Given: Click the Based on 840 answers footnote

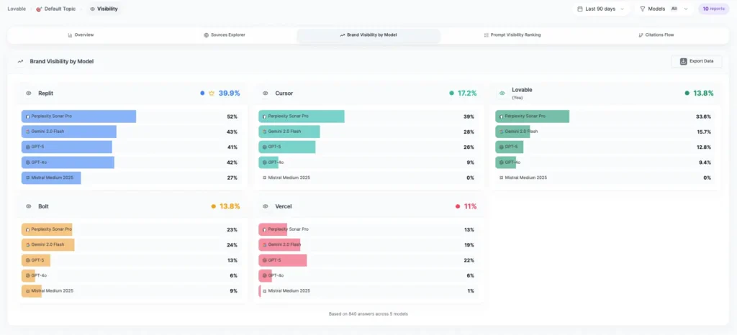Looking at the screenshot, I should point(368,314).
